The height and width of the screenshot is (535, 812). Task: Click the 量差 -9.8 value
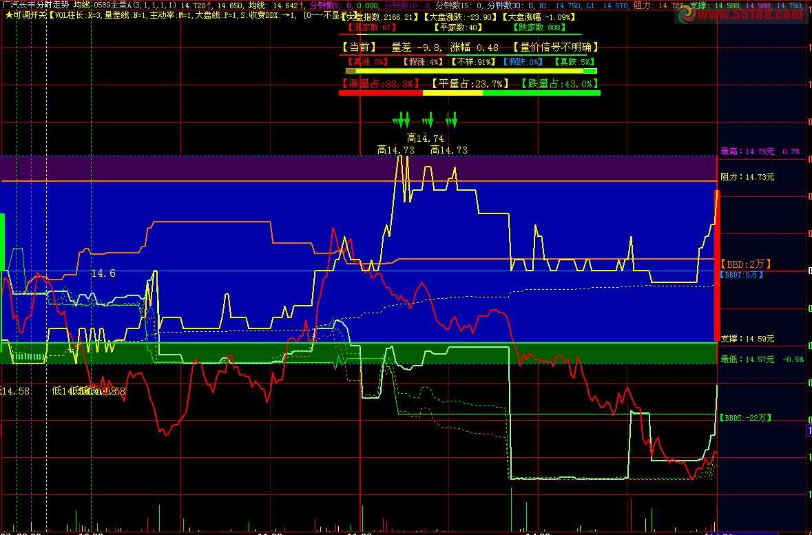417,48
